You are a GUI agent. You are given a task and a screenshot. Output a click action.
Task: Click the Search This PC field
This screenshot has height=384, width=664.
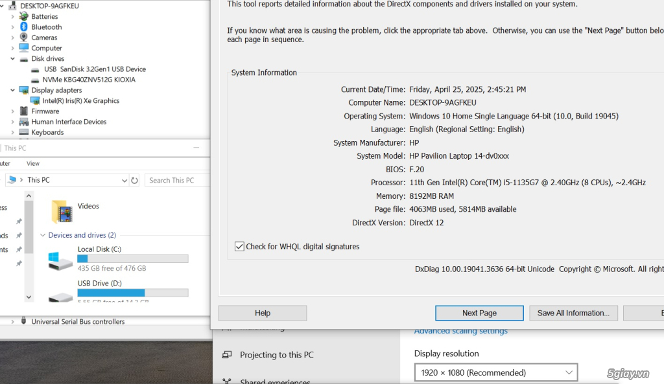(178, 181)
